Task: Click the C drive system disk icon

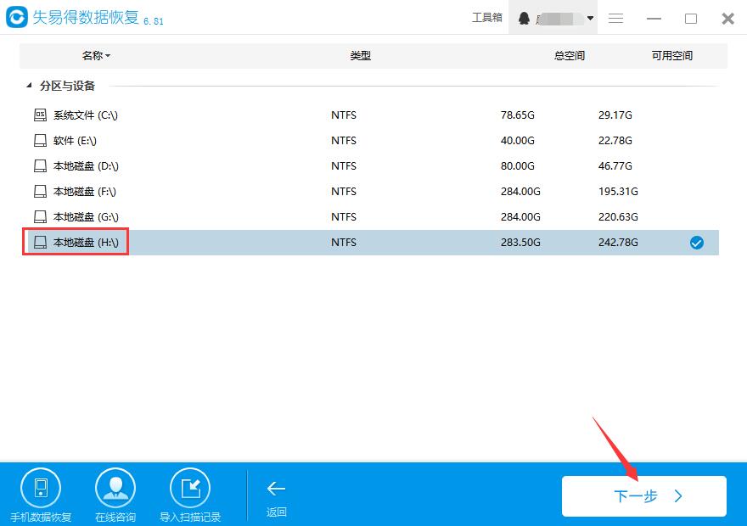Action: [x=40, y=115]
